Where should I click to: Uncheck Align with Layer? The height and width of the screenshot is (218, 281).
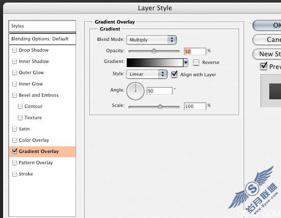174,74
